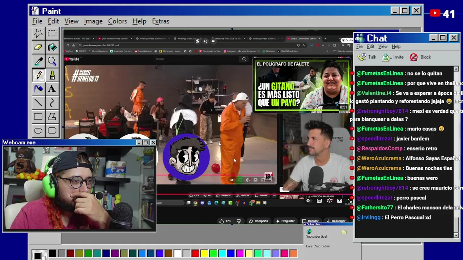Screen dimensions: 463x260
Task: Click the Block icon in Chat window
Action: 414,57
